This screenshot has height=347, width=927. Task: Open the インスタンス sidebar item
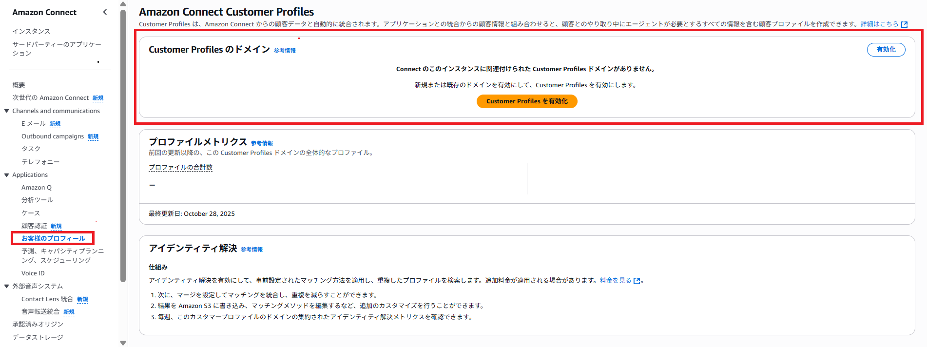tap(31, 31)
